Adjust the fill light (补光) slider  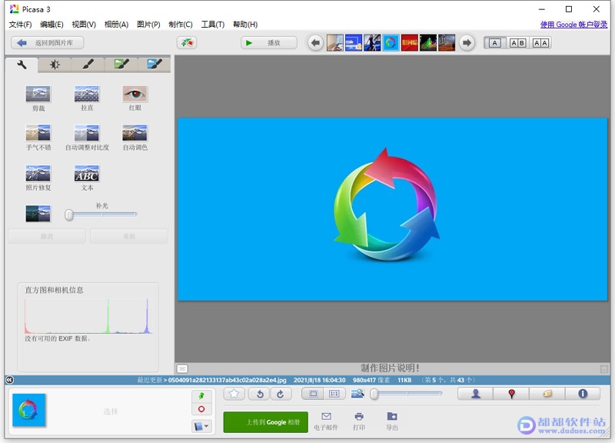(101, 215)
